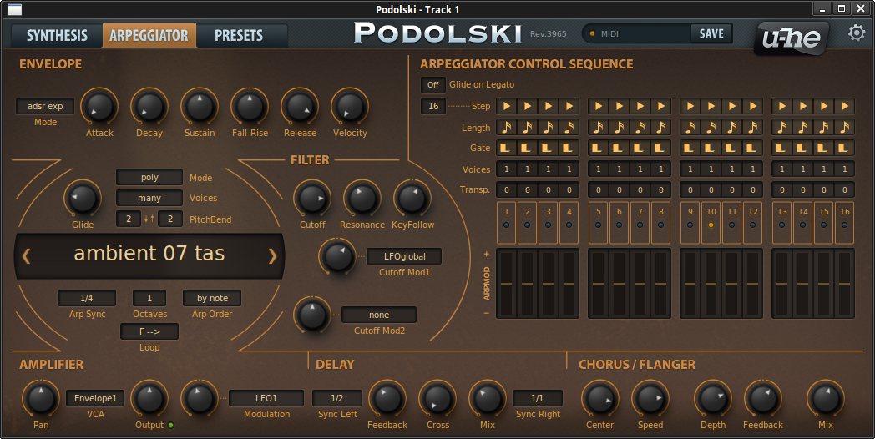Open Loop 'F -->' dropdown
The width and height of the screenshot is (875, 439).
(149, 331)
